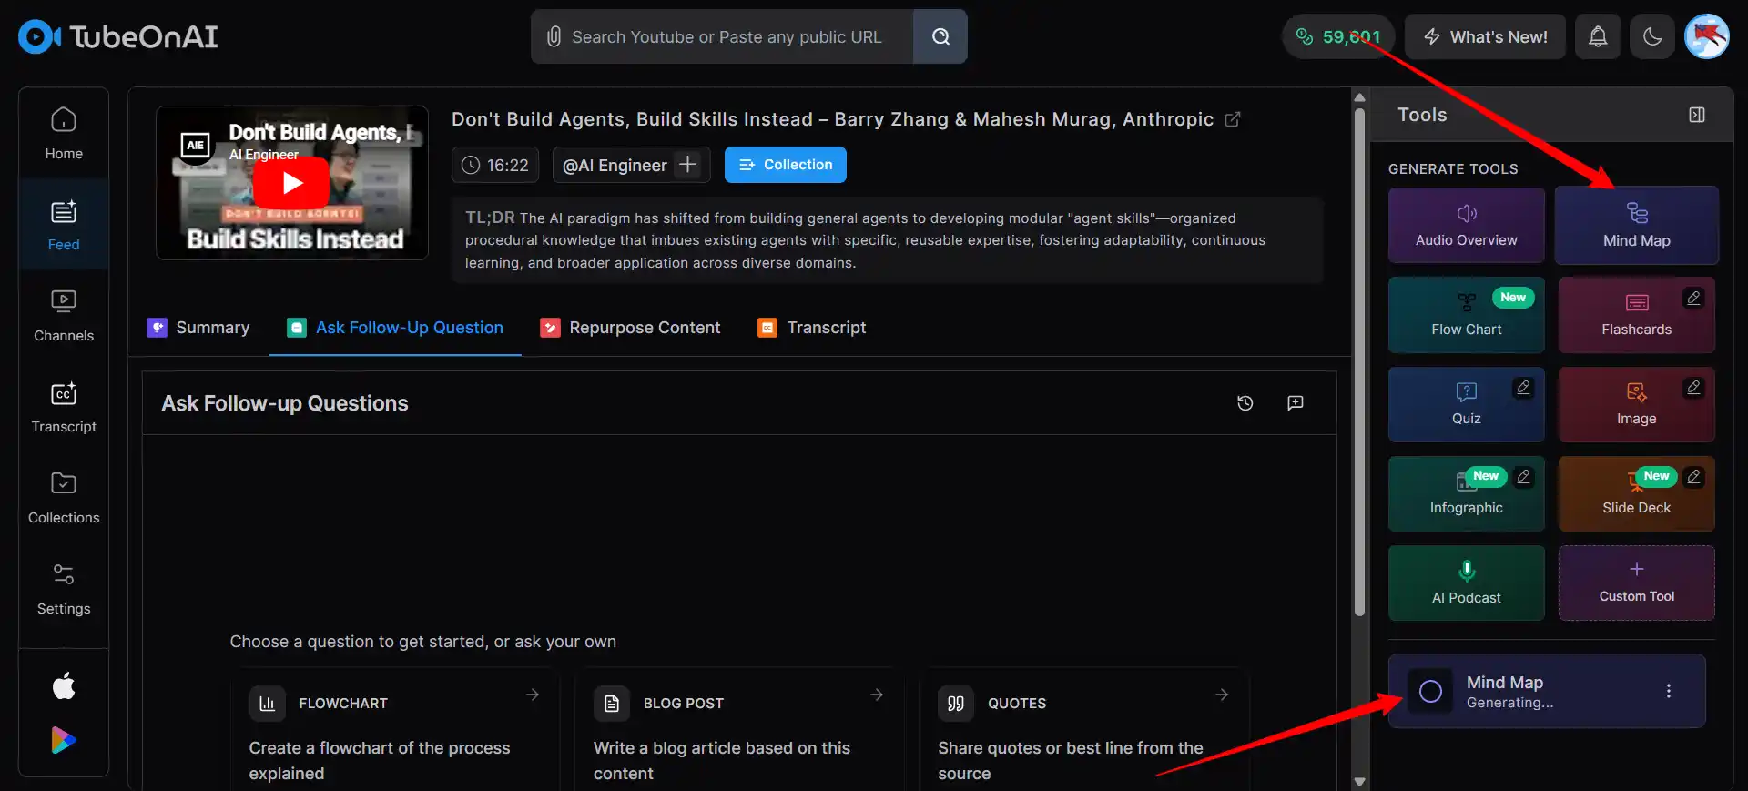
Task: Click arrow on QUOTES card
Action: click(1222, 695)
